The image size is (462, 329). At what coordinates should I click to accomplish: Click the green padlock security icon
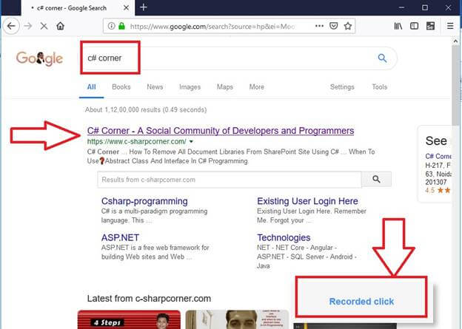121,26
